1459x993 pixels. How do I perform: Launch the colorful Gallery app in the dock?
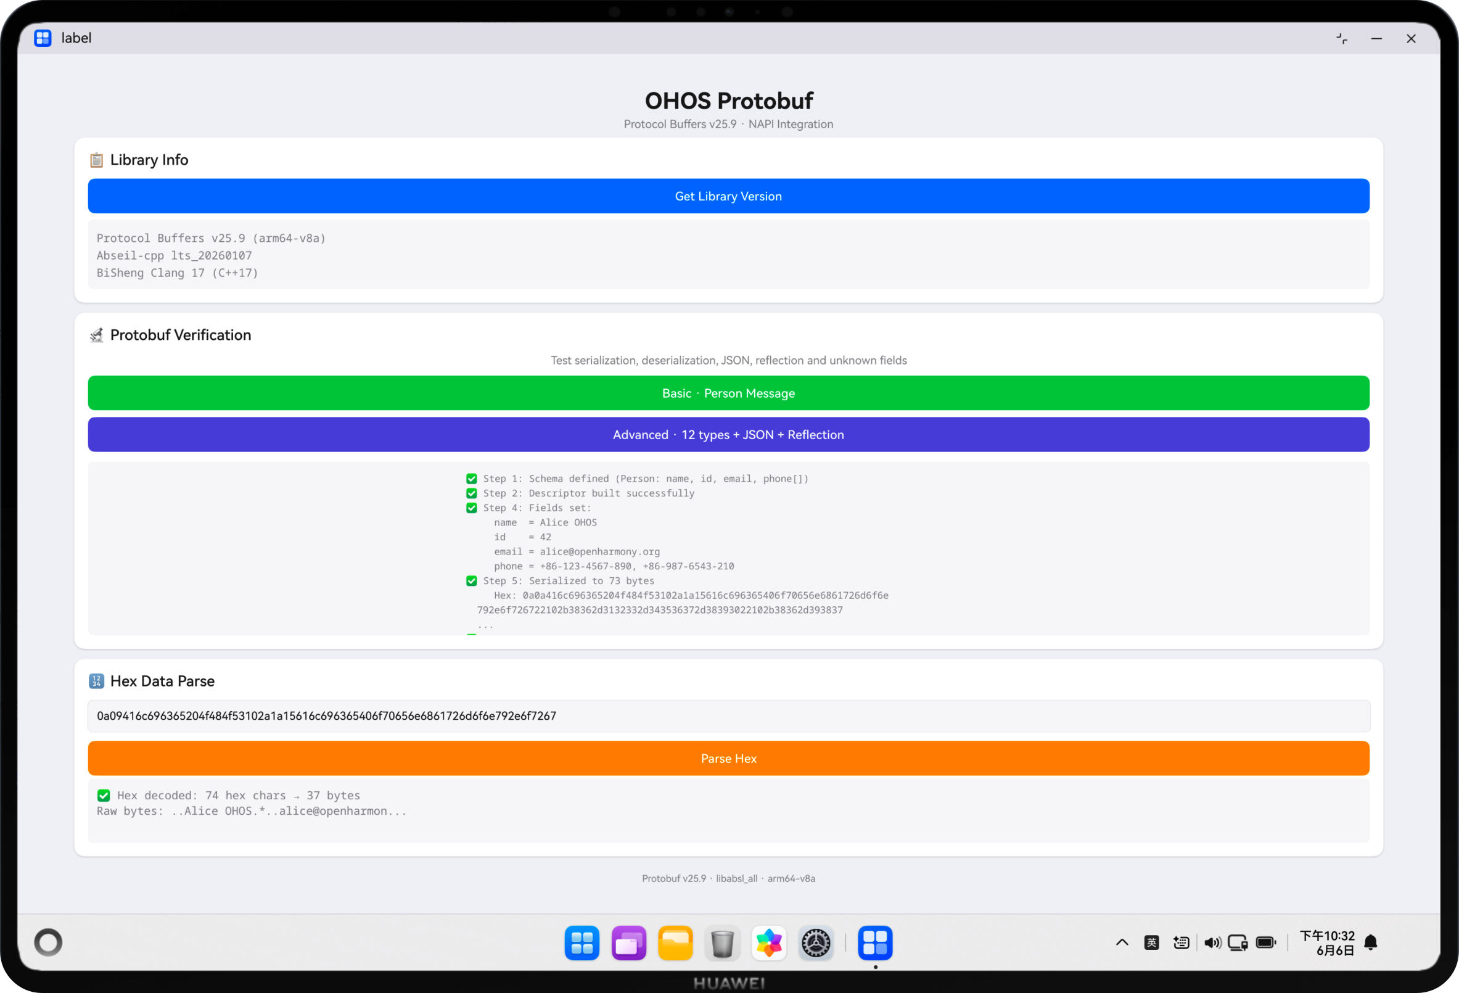[769, 943]
